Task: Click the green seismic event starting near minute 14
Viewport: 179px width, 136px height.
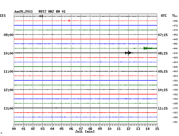Action: coord(150,48)
